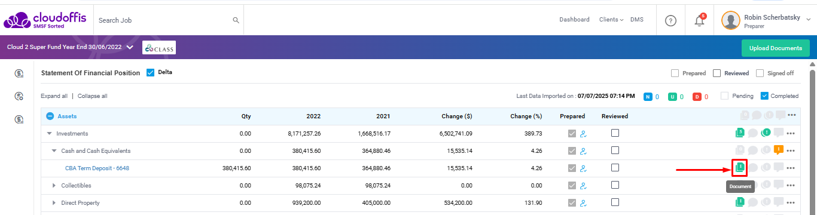Click the Upload Documents button

pos(775,48)
